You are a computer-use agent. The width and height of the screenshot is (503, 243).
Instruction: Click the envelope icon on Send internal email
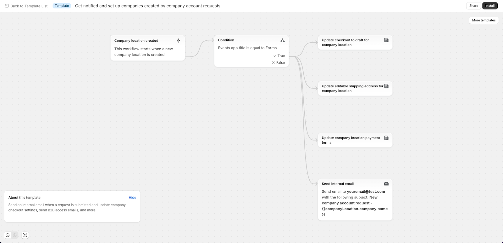[386, 184]
